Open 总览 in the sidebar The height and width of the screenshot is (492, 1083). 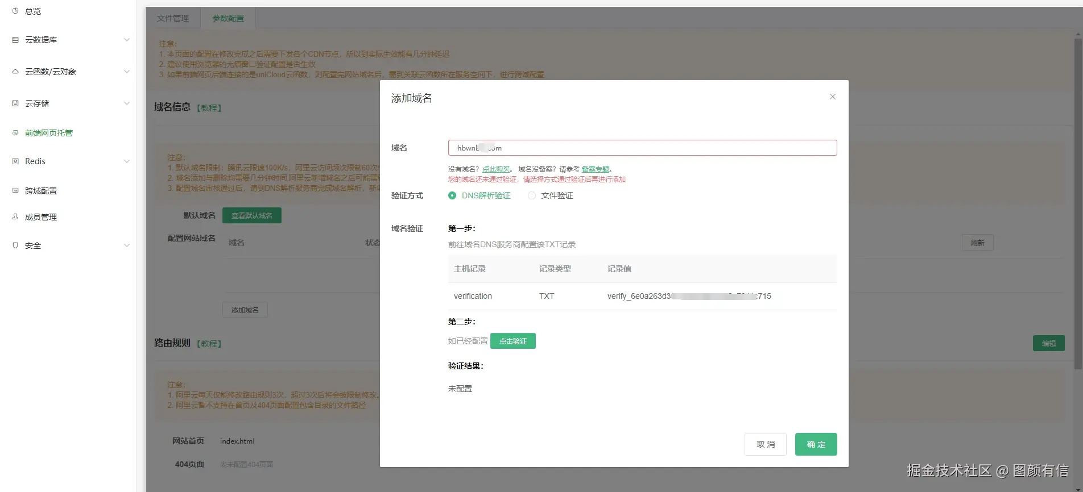tap(33, 11)
